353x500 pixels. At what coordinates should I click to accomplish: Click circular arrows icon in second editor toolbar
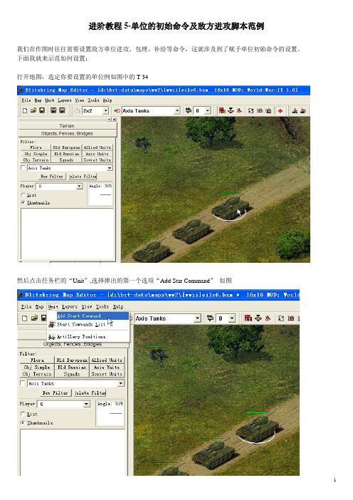(x=281, y=318)
